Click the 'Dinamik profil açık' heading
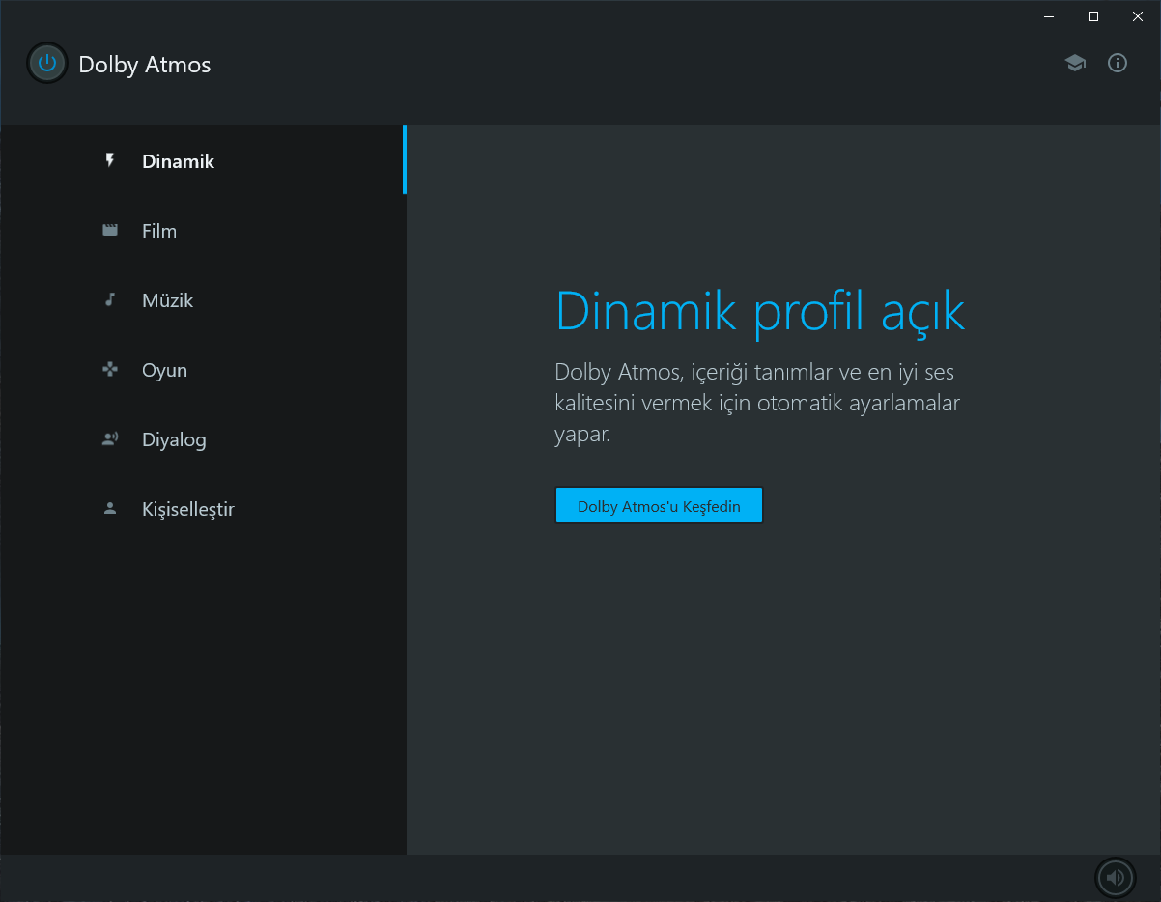 (760, 311)
